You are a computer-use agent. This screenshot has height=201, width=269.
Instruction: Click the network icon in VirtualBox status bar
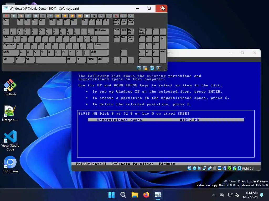(204, 168)
